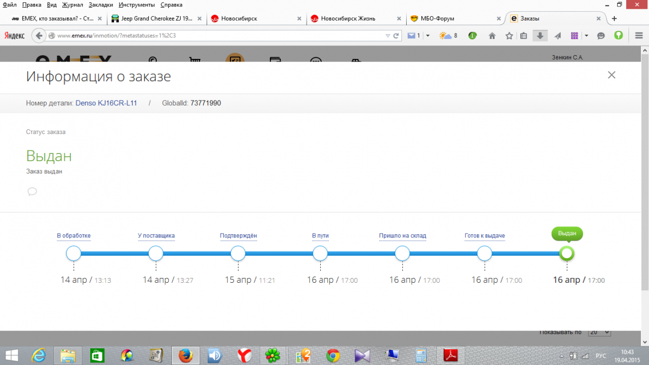This screenshot has width=649, height=365.
Task: Expand the purple grid toolbar dropdown arrow
Action: tap(586, 36)
